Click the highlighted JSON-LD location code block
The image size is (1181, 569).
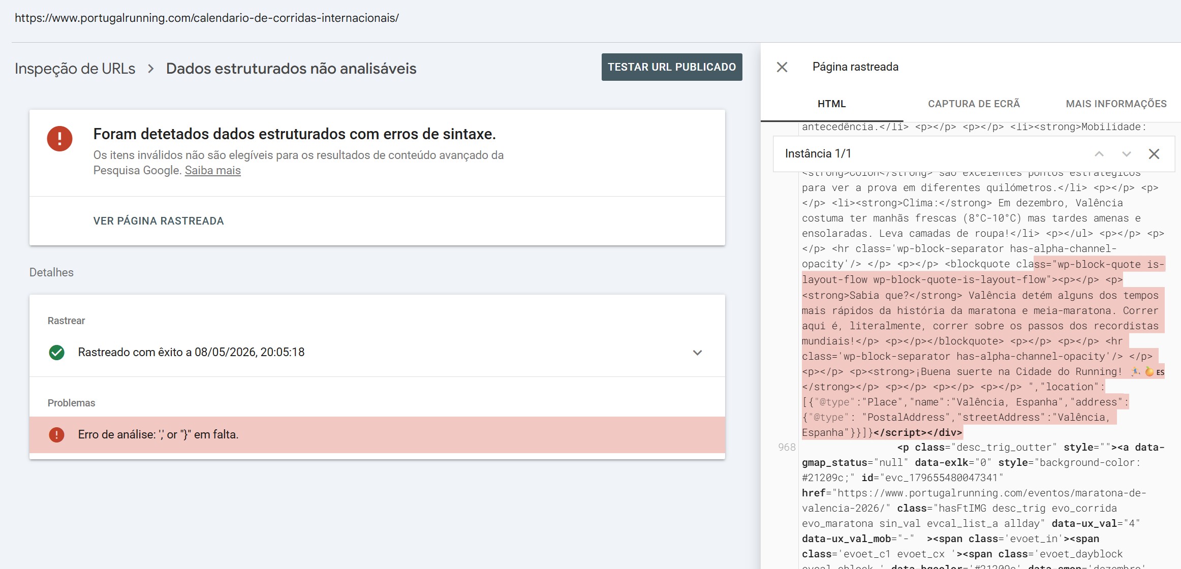click(983, 348)
